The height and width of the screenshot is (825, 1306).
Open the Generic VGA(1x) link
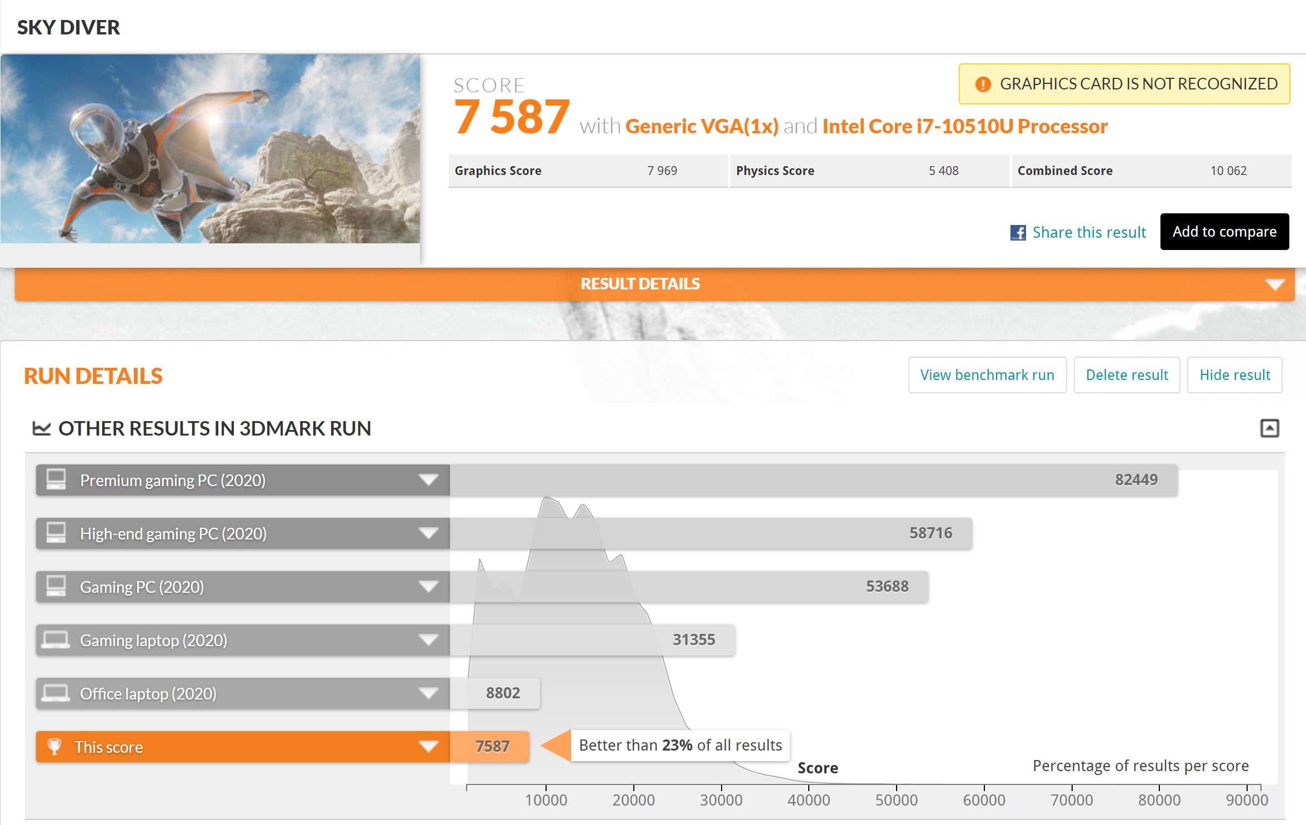click(x=702, y=127)
